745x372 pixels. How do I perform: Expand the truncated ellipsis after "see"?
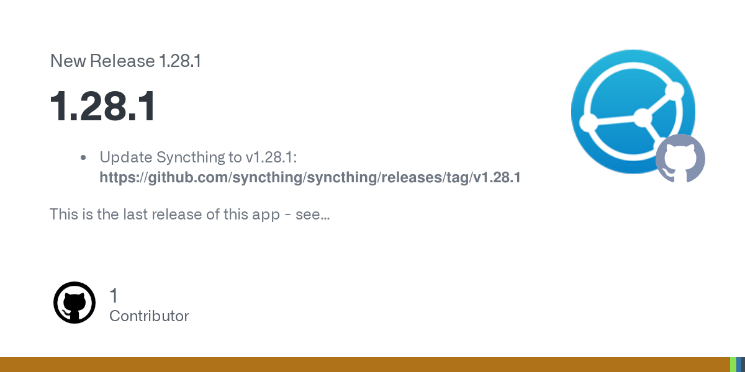pyautogui.click(x=325, y=215)
